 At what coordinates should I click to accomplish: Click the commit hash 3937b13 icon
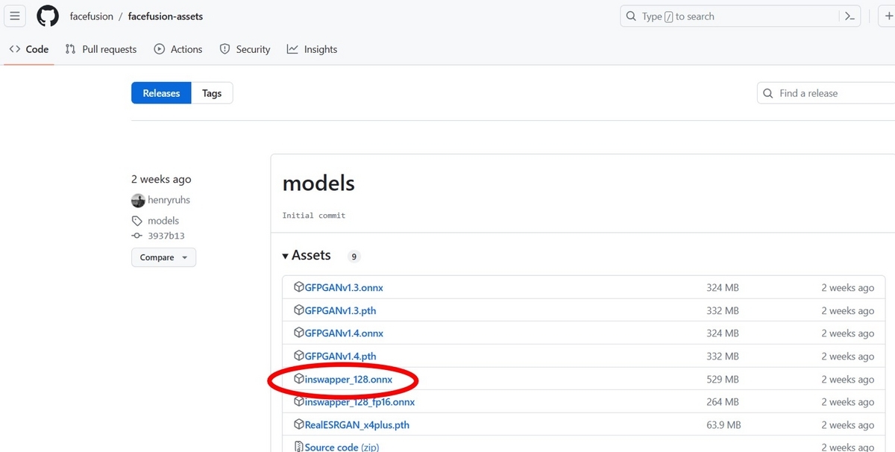pos(136,236)
